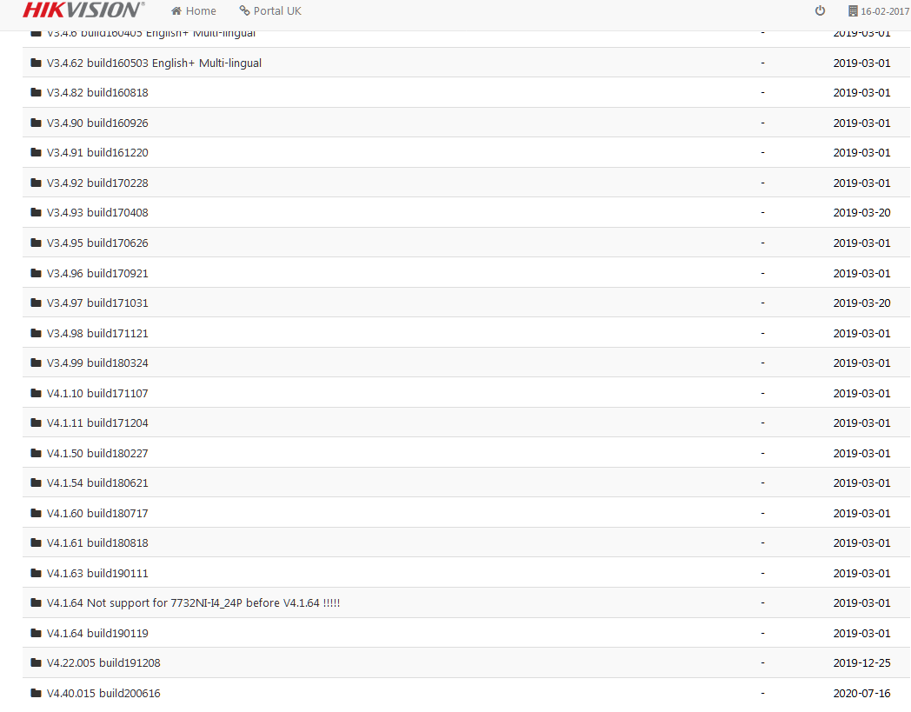Click folder icon for V4.1.10 build171107
Viewport: 911px width, 712px height.
[x=36, y=394]
